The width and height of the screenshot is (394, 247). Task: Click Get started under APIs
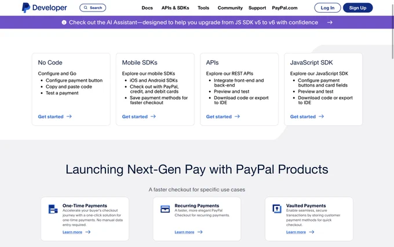coord(219,117)
